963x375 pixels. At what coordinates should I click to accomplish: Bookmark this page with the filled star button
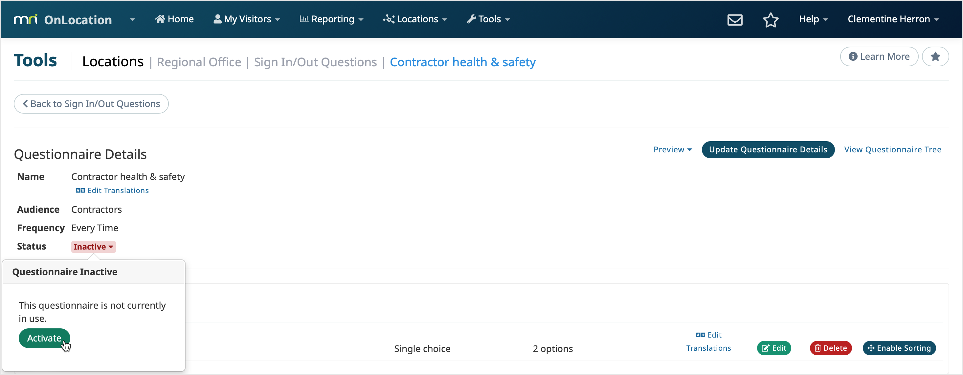click(x=935, y=56)
